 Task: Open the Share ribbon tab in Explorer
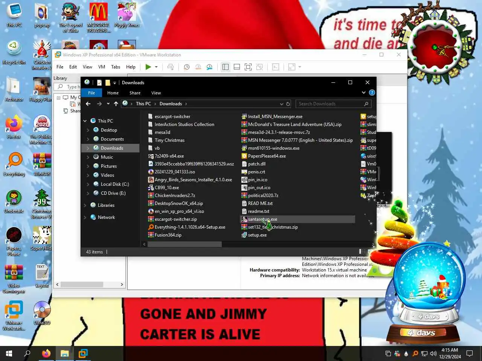tap(135, 93)
